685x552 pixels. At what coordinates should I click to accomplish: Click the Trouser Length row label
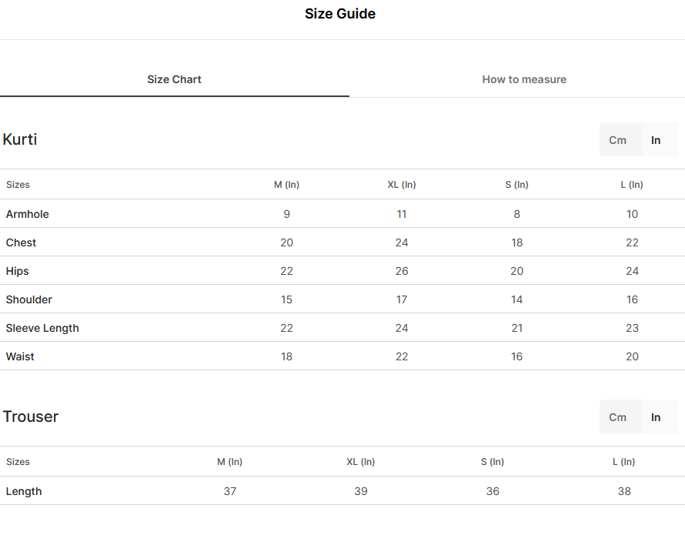pyautogui.click(x=24, y=491)
